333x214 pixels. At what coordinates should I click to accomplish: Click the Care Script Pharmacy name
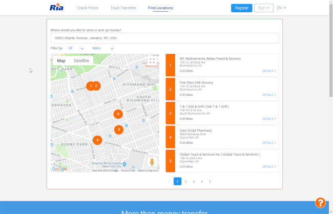click(196, 131)
